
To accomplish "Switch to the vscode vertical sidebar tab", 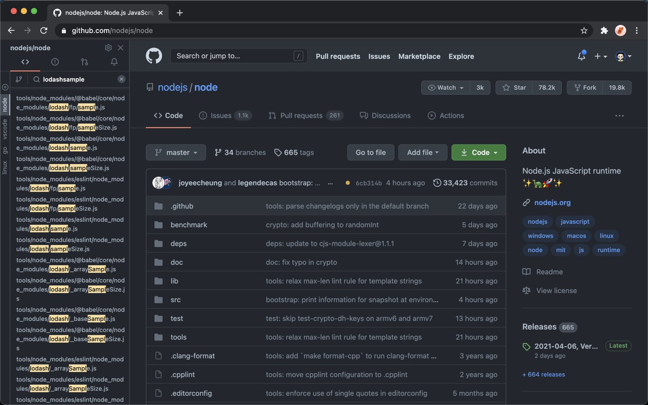I will pos(5,129).
